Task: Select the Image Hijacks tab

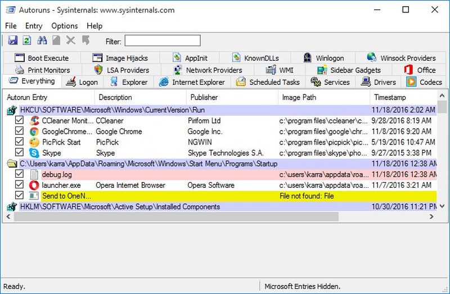Action: [120, 58]
